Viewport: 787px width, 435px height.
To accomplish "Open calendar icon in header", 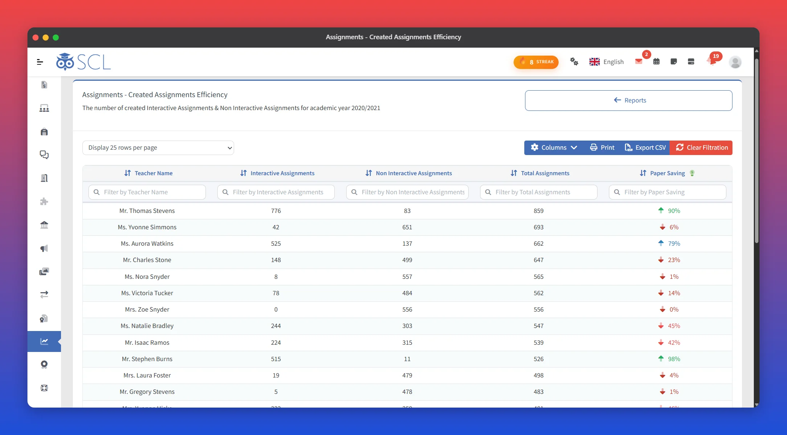I will point(656,61).
